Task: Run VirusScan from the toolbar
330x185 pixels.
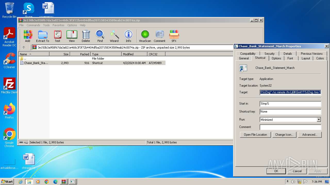Action: [145, 36]
